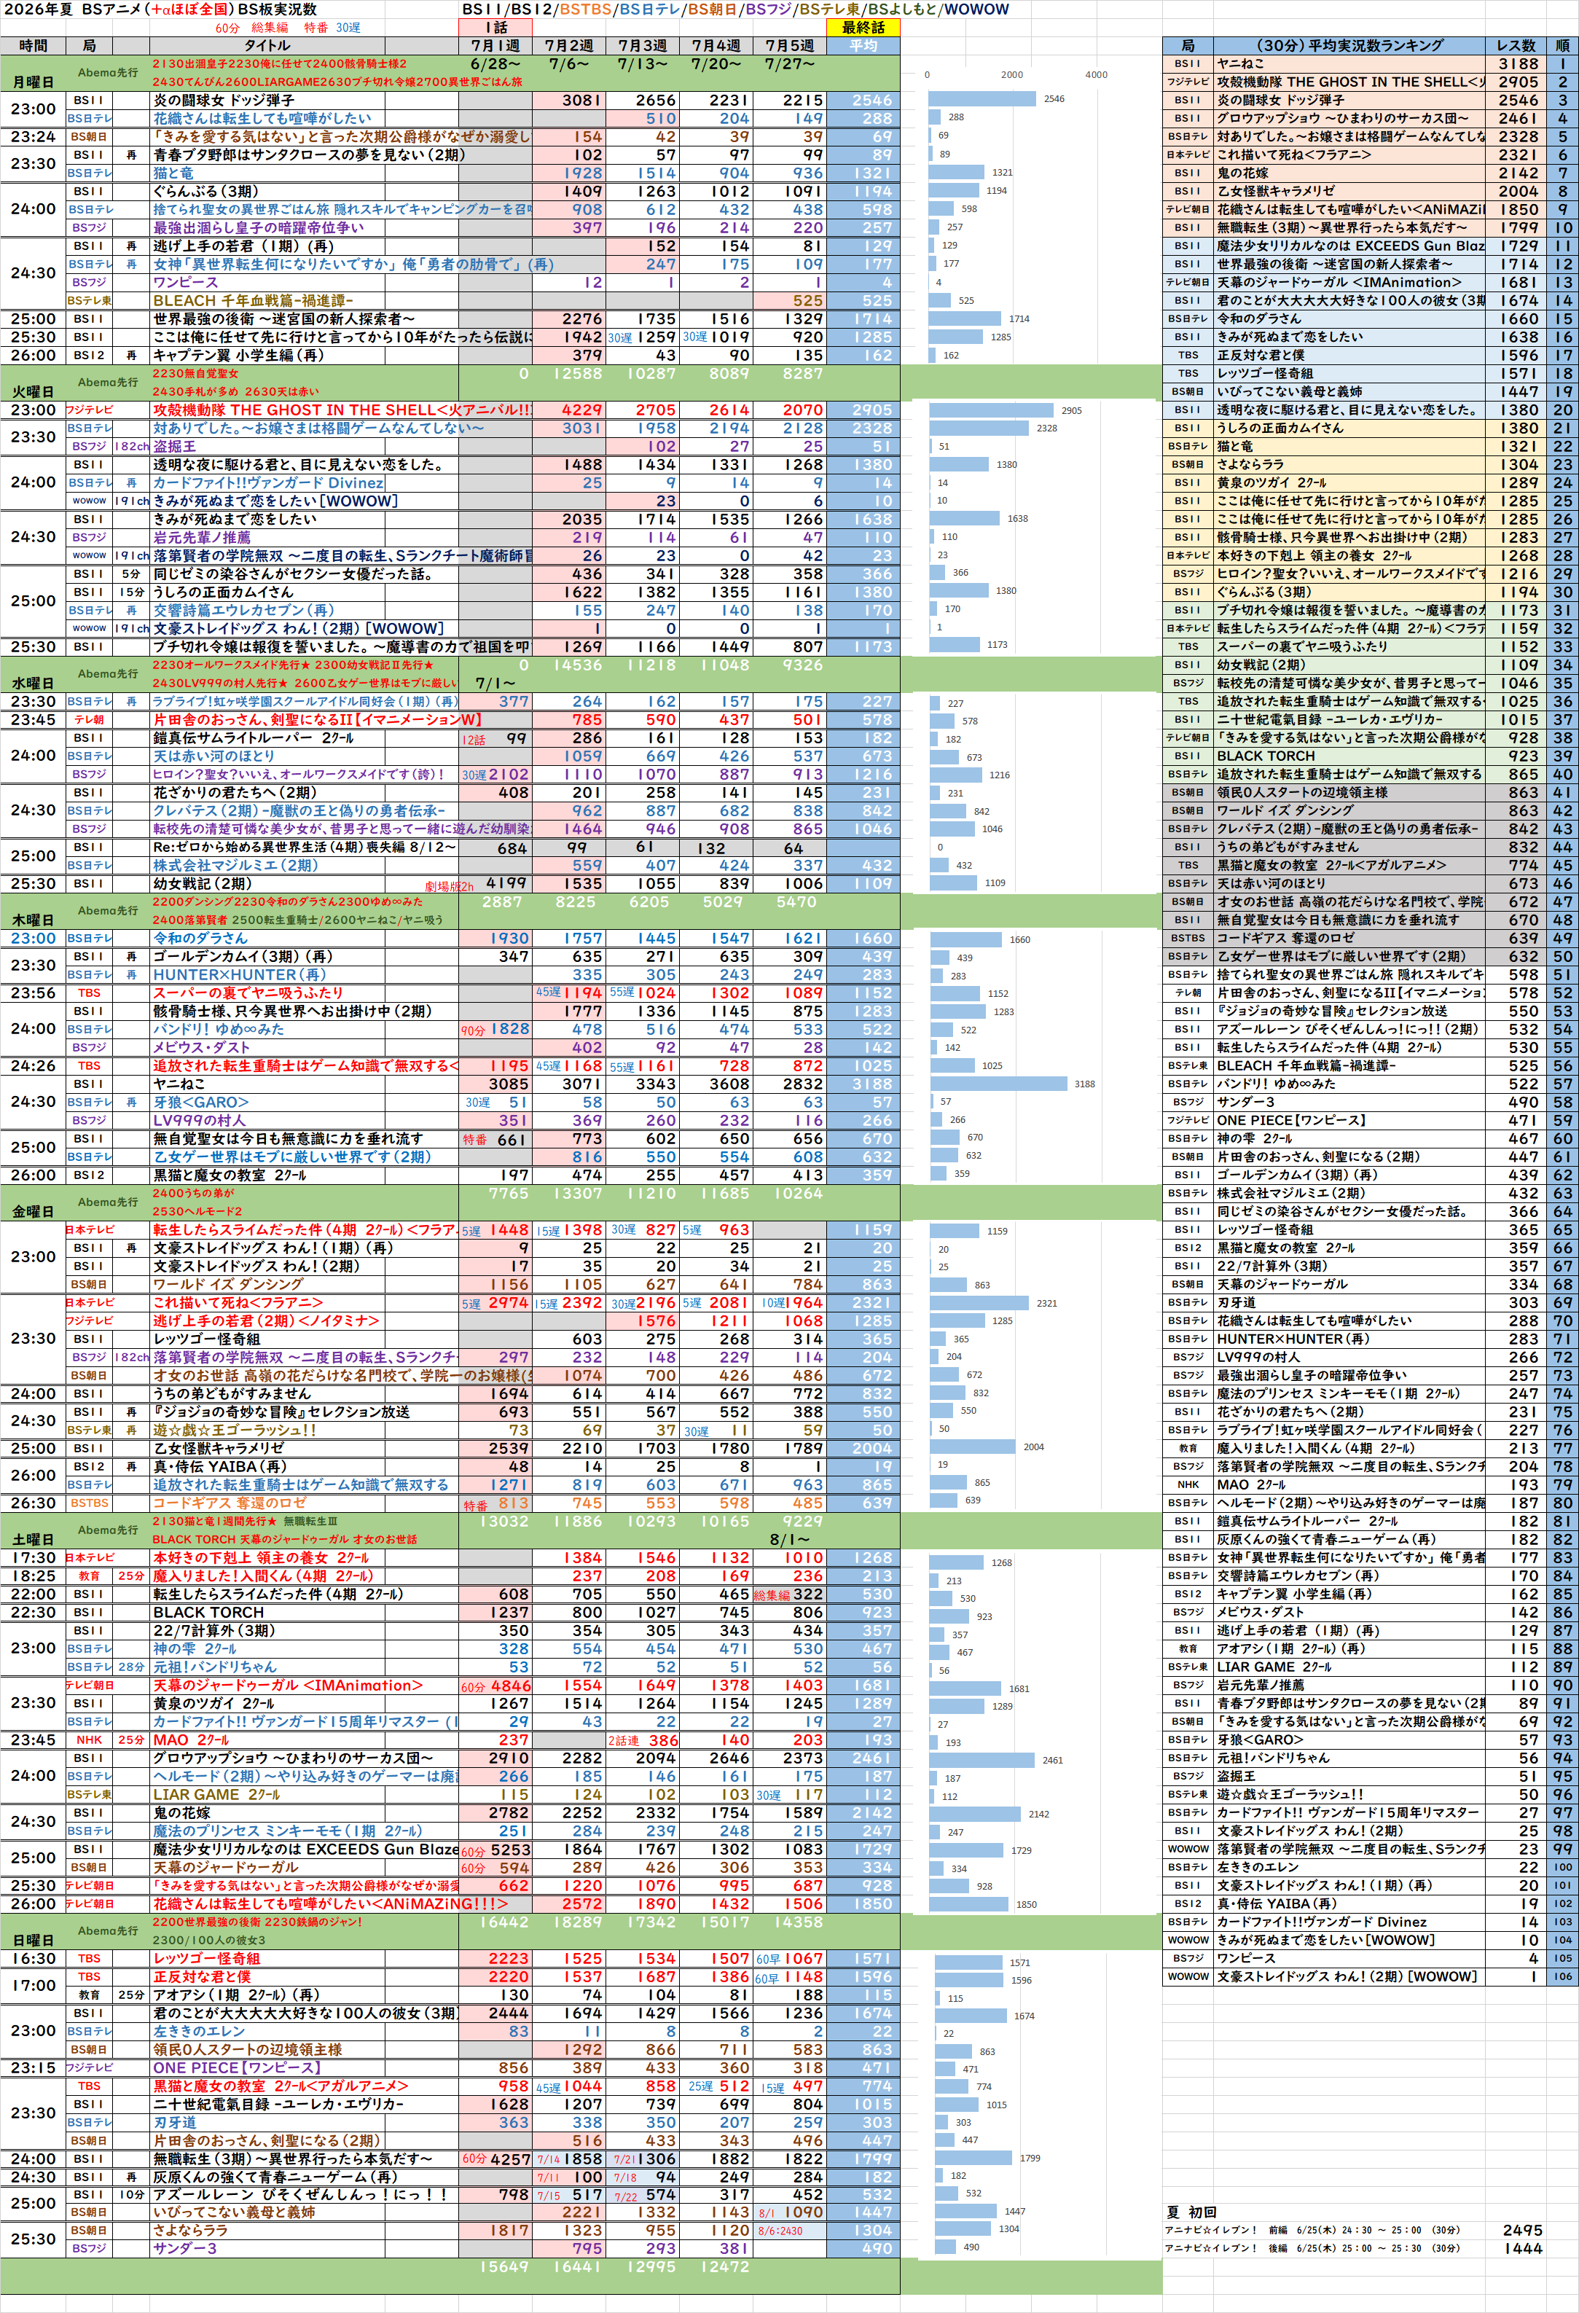The image size is (1579, 2313).
Task: Click 対ありでした title in Tuesday 23:30 schedule
Action: point(318,428)
